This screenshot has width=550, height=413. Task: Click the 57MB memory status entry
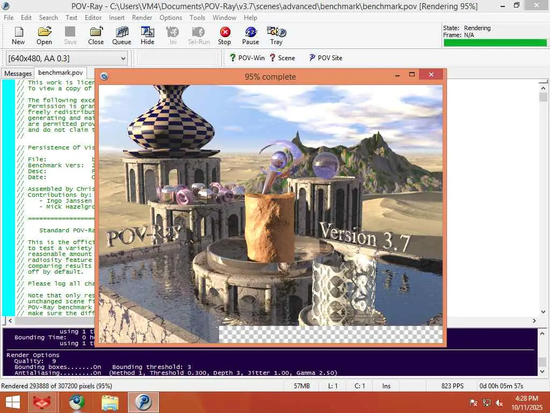(x=302, y=386)
